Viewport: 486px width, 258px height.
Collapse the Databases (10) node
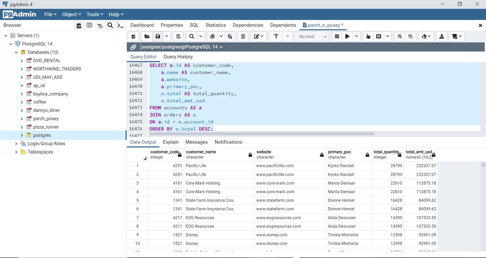16,52
